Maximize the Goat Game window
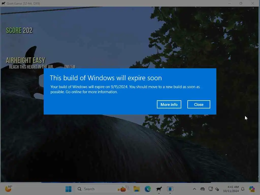260x195 pixels. click(241, 3)
